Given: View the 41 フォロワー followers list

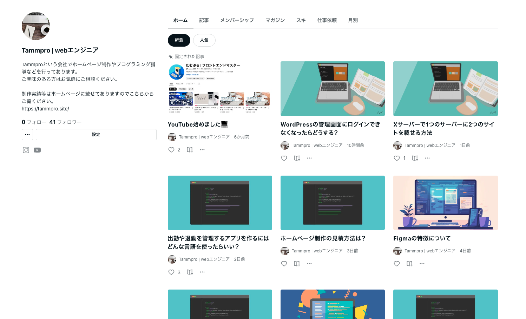Looking at the screenshot, I should (66, 122).
